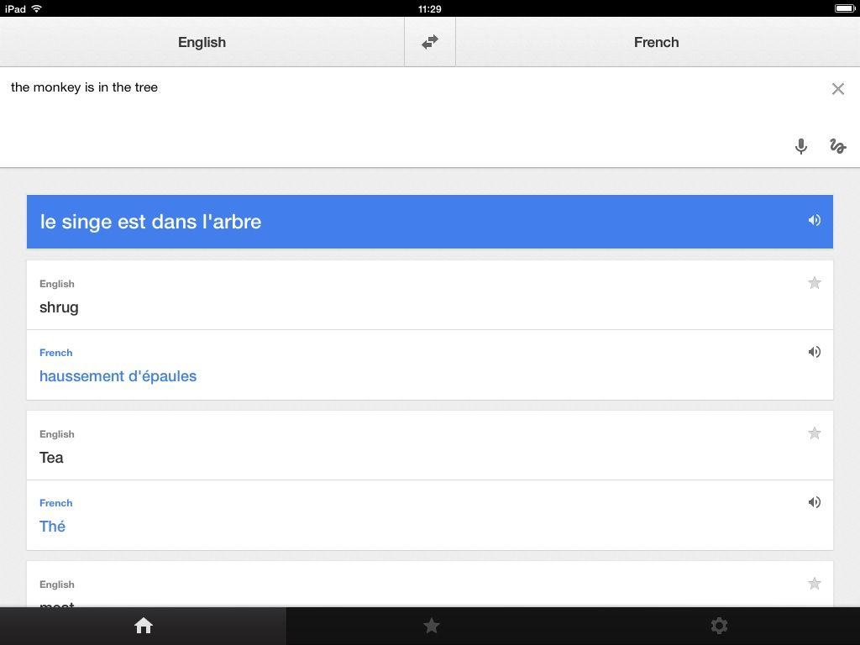Tap the blue translation result bar
This screenshot has width=860, height=645.
[403, 222]
